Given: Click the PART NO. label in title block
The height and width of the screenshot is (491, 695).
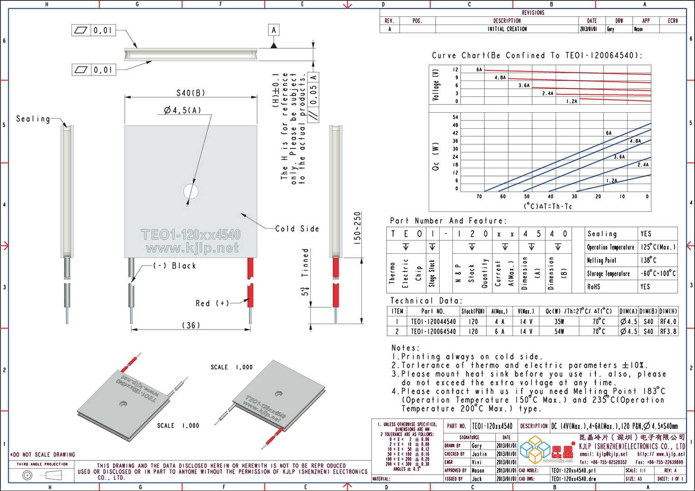Looking at the screenshot, I should click(457, 426).
